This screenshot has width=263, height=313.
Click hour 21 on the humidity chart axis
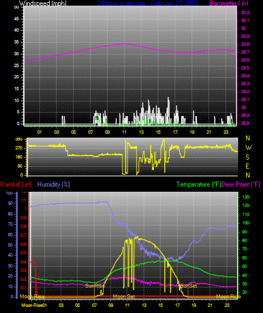coord(210,305)
